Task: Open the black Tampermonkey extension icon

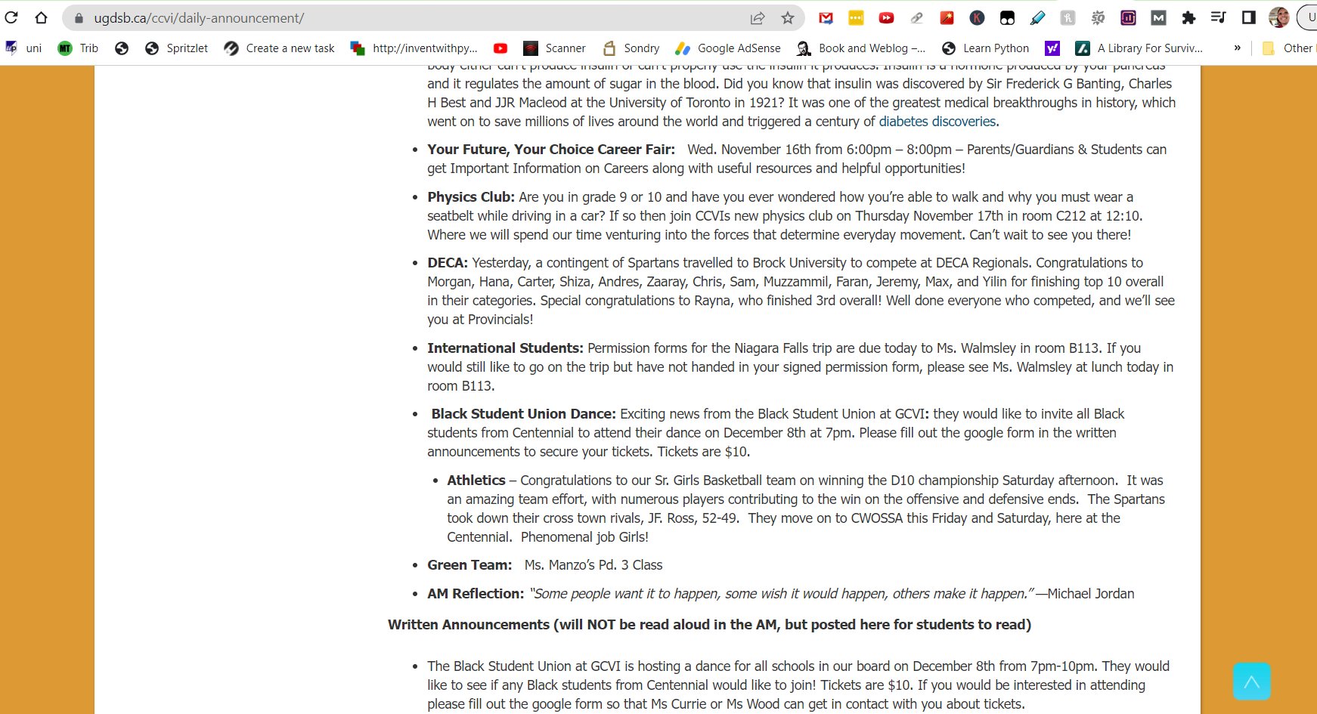Action: tap(1007, 18)
